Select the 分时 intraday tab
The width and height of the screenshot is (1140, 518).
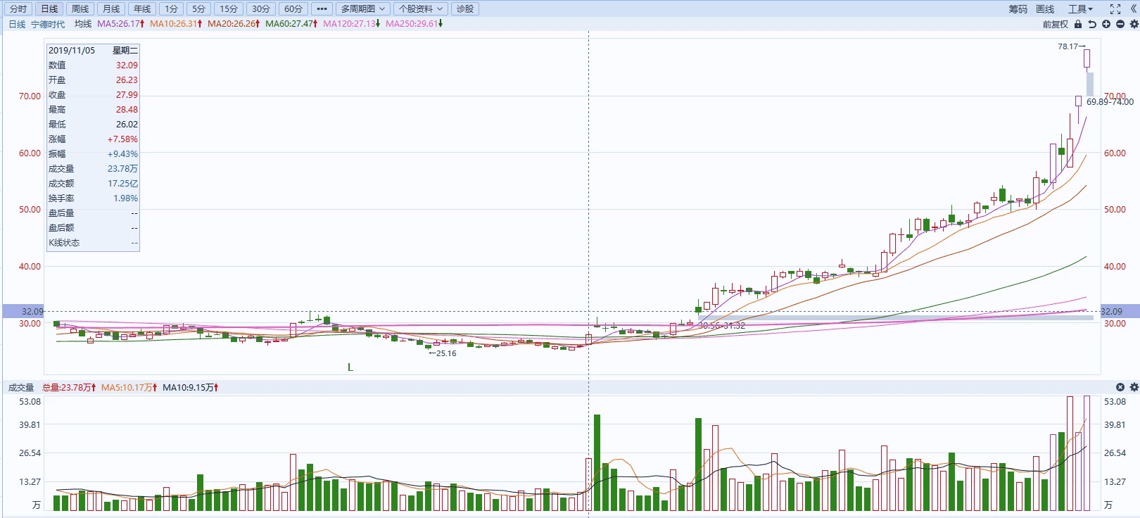[18, 9]
